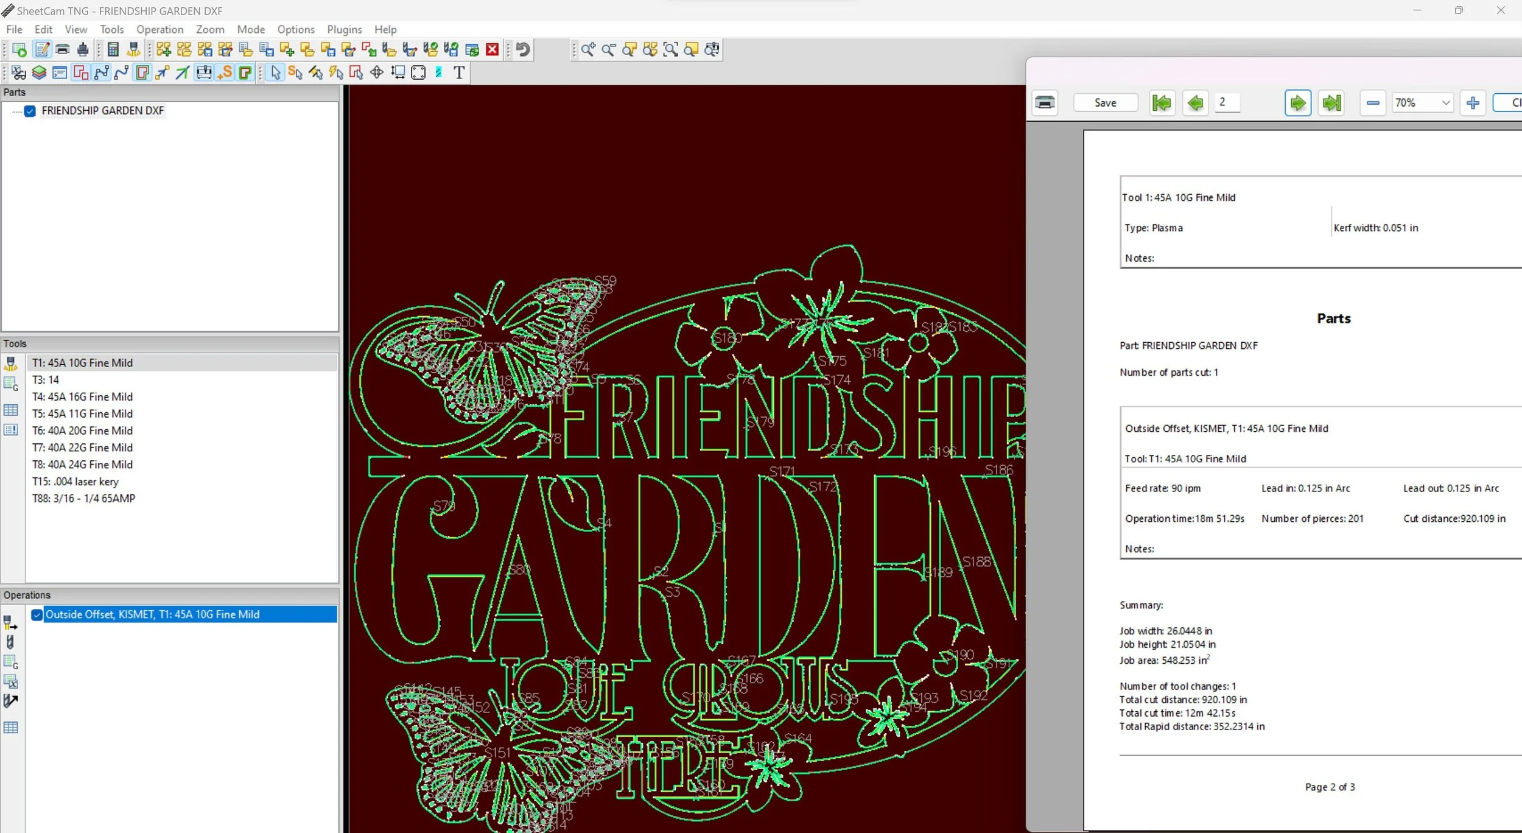Open the Edit menu
Viewport: 1522px width, 833px height.
click(43, 29)
